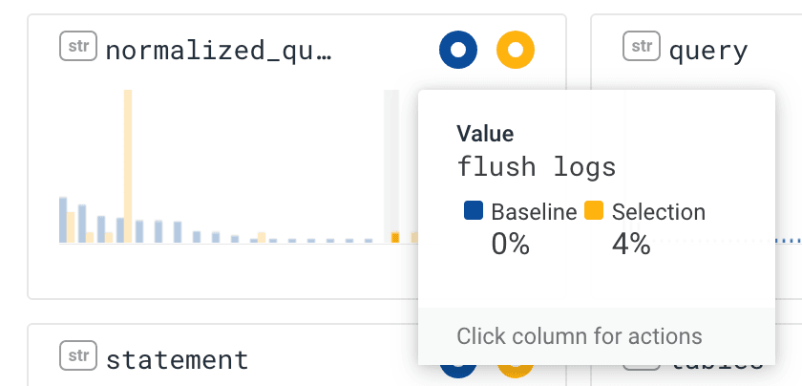The width and height of the screenshot is (802, 386).
Task: Click the 0% baseline percentage
Action: coord(510,244)
